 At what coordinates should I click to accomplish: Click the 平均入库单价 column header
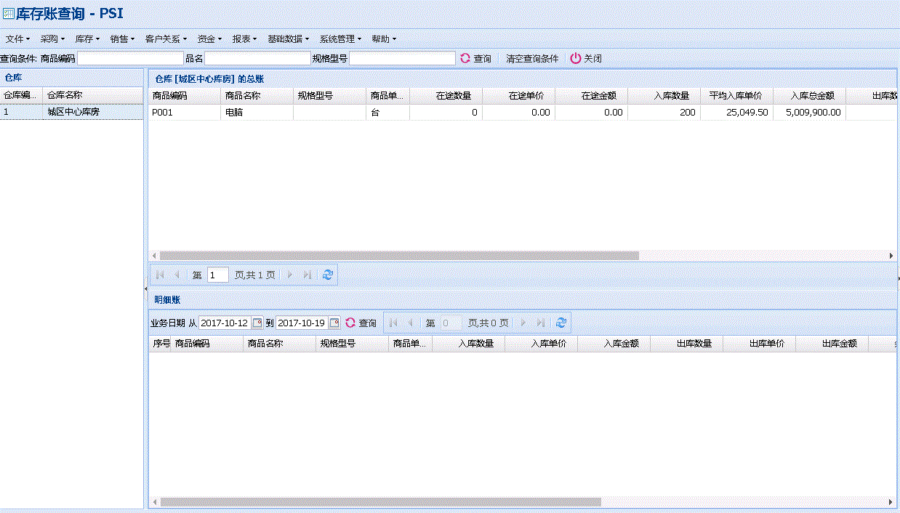click(x=736, y=96)
